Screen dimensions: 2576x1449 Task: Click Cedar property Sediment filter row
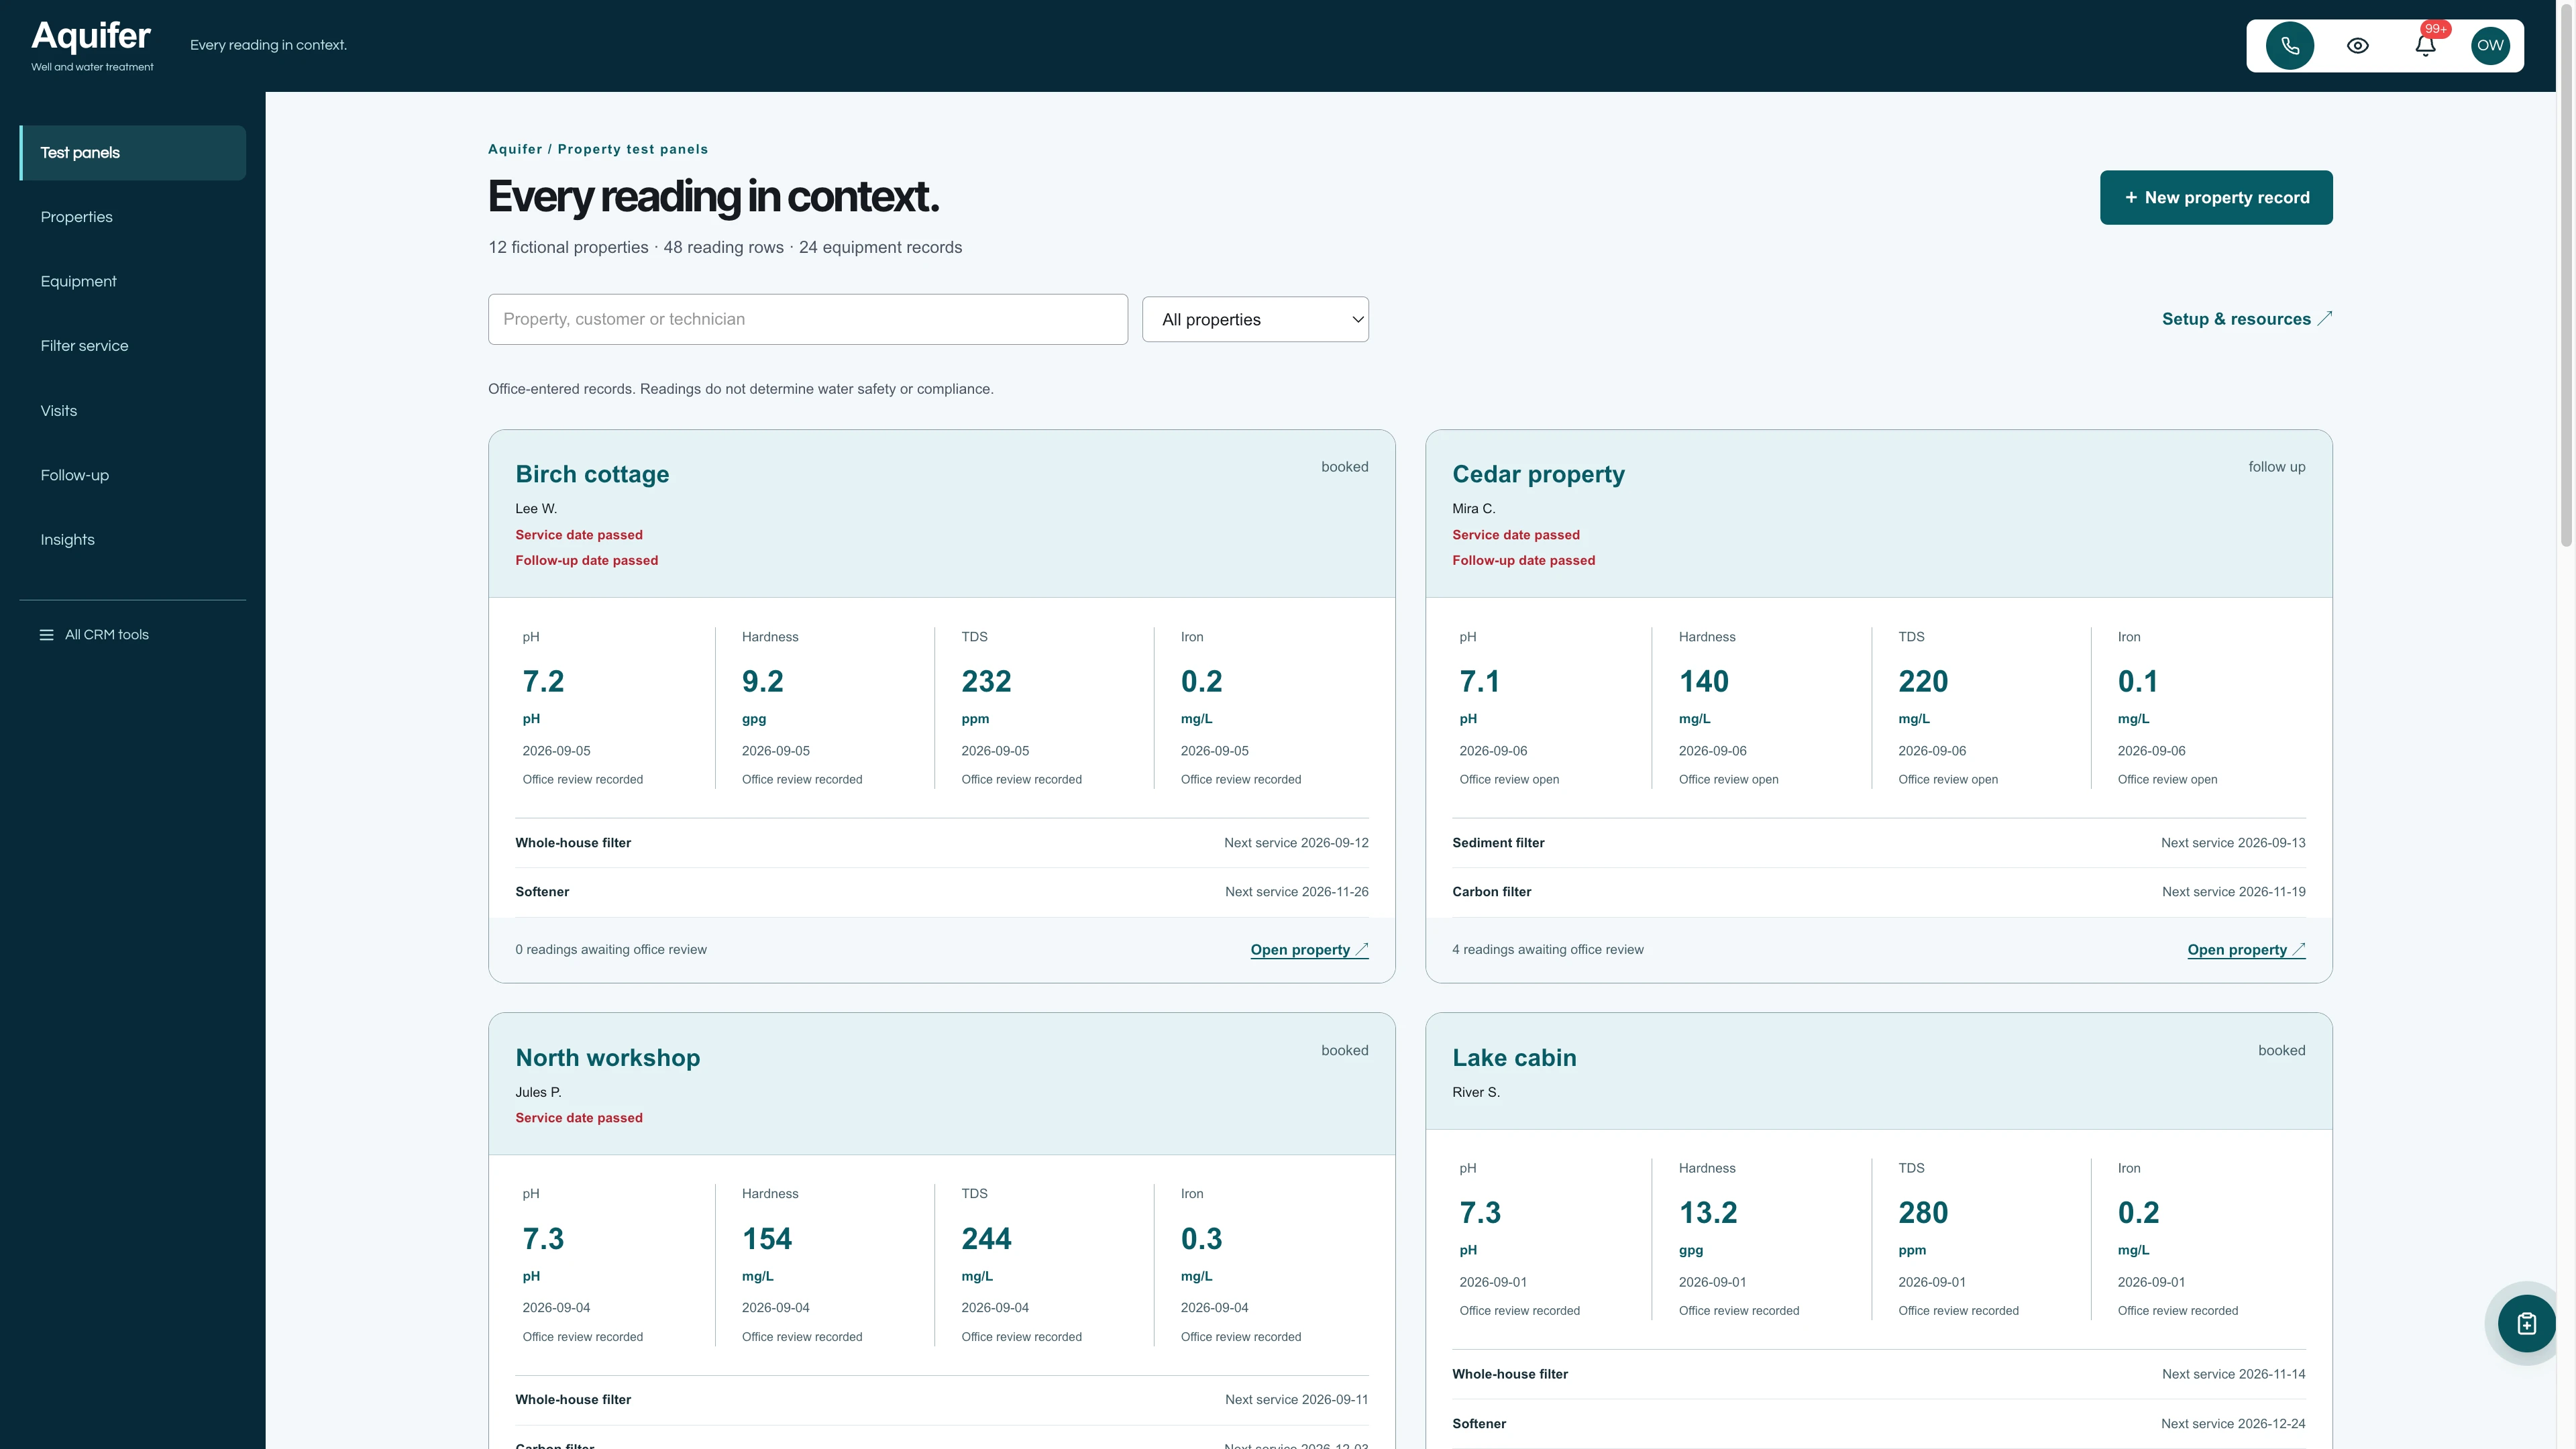pyautogui.click(x=1878, y=843)
